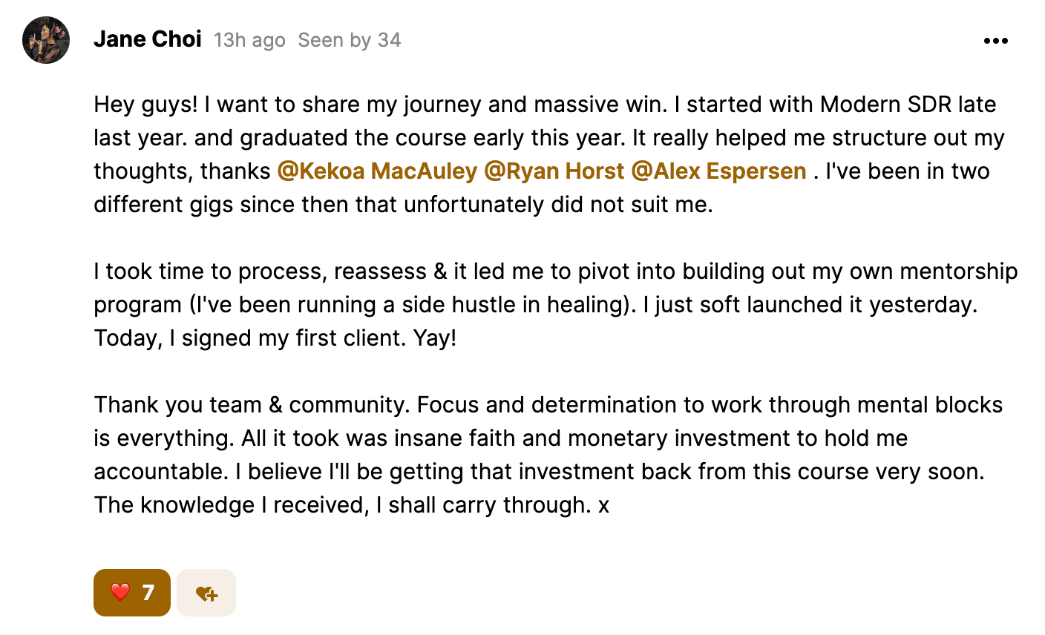Viewport: 1045px width, 635px height.
Task: Click the line starting "Hey guys!"
Action: pyautogui.click(x=545, y=105)
